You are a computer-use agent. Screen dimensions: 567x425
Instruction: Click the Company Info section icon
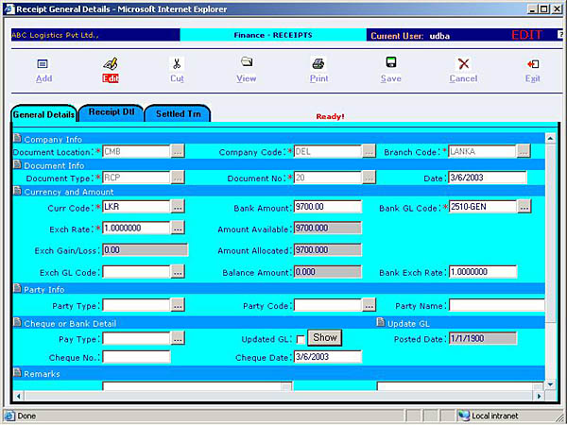(x=17, y=139)
